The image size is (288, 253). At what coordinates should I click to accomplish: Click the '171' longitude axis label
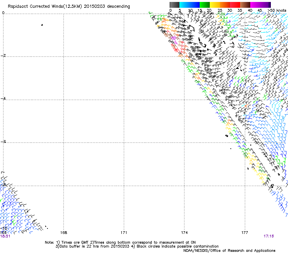[124, 233]
